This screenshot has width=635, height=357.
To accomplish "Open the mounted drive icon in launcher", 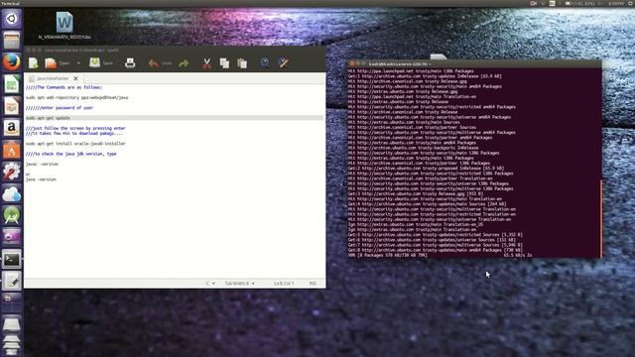I will 11,324.
